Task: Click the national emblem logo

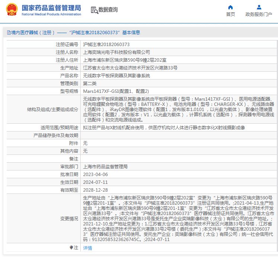Action: pos(12,9)
